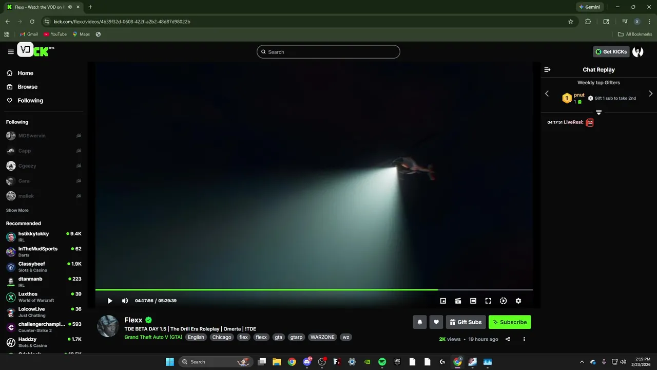This screenshot has width=657, height=370.
Task: Subscribe to Flexx
Action: pos(510,322)
